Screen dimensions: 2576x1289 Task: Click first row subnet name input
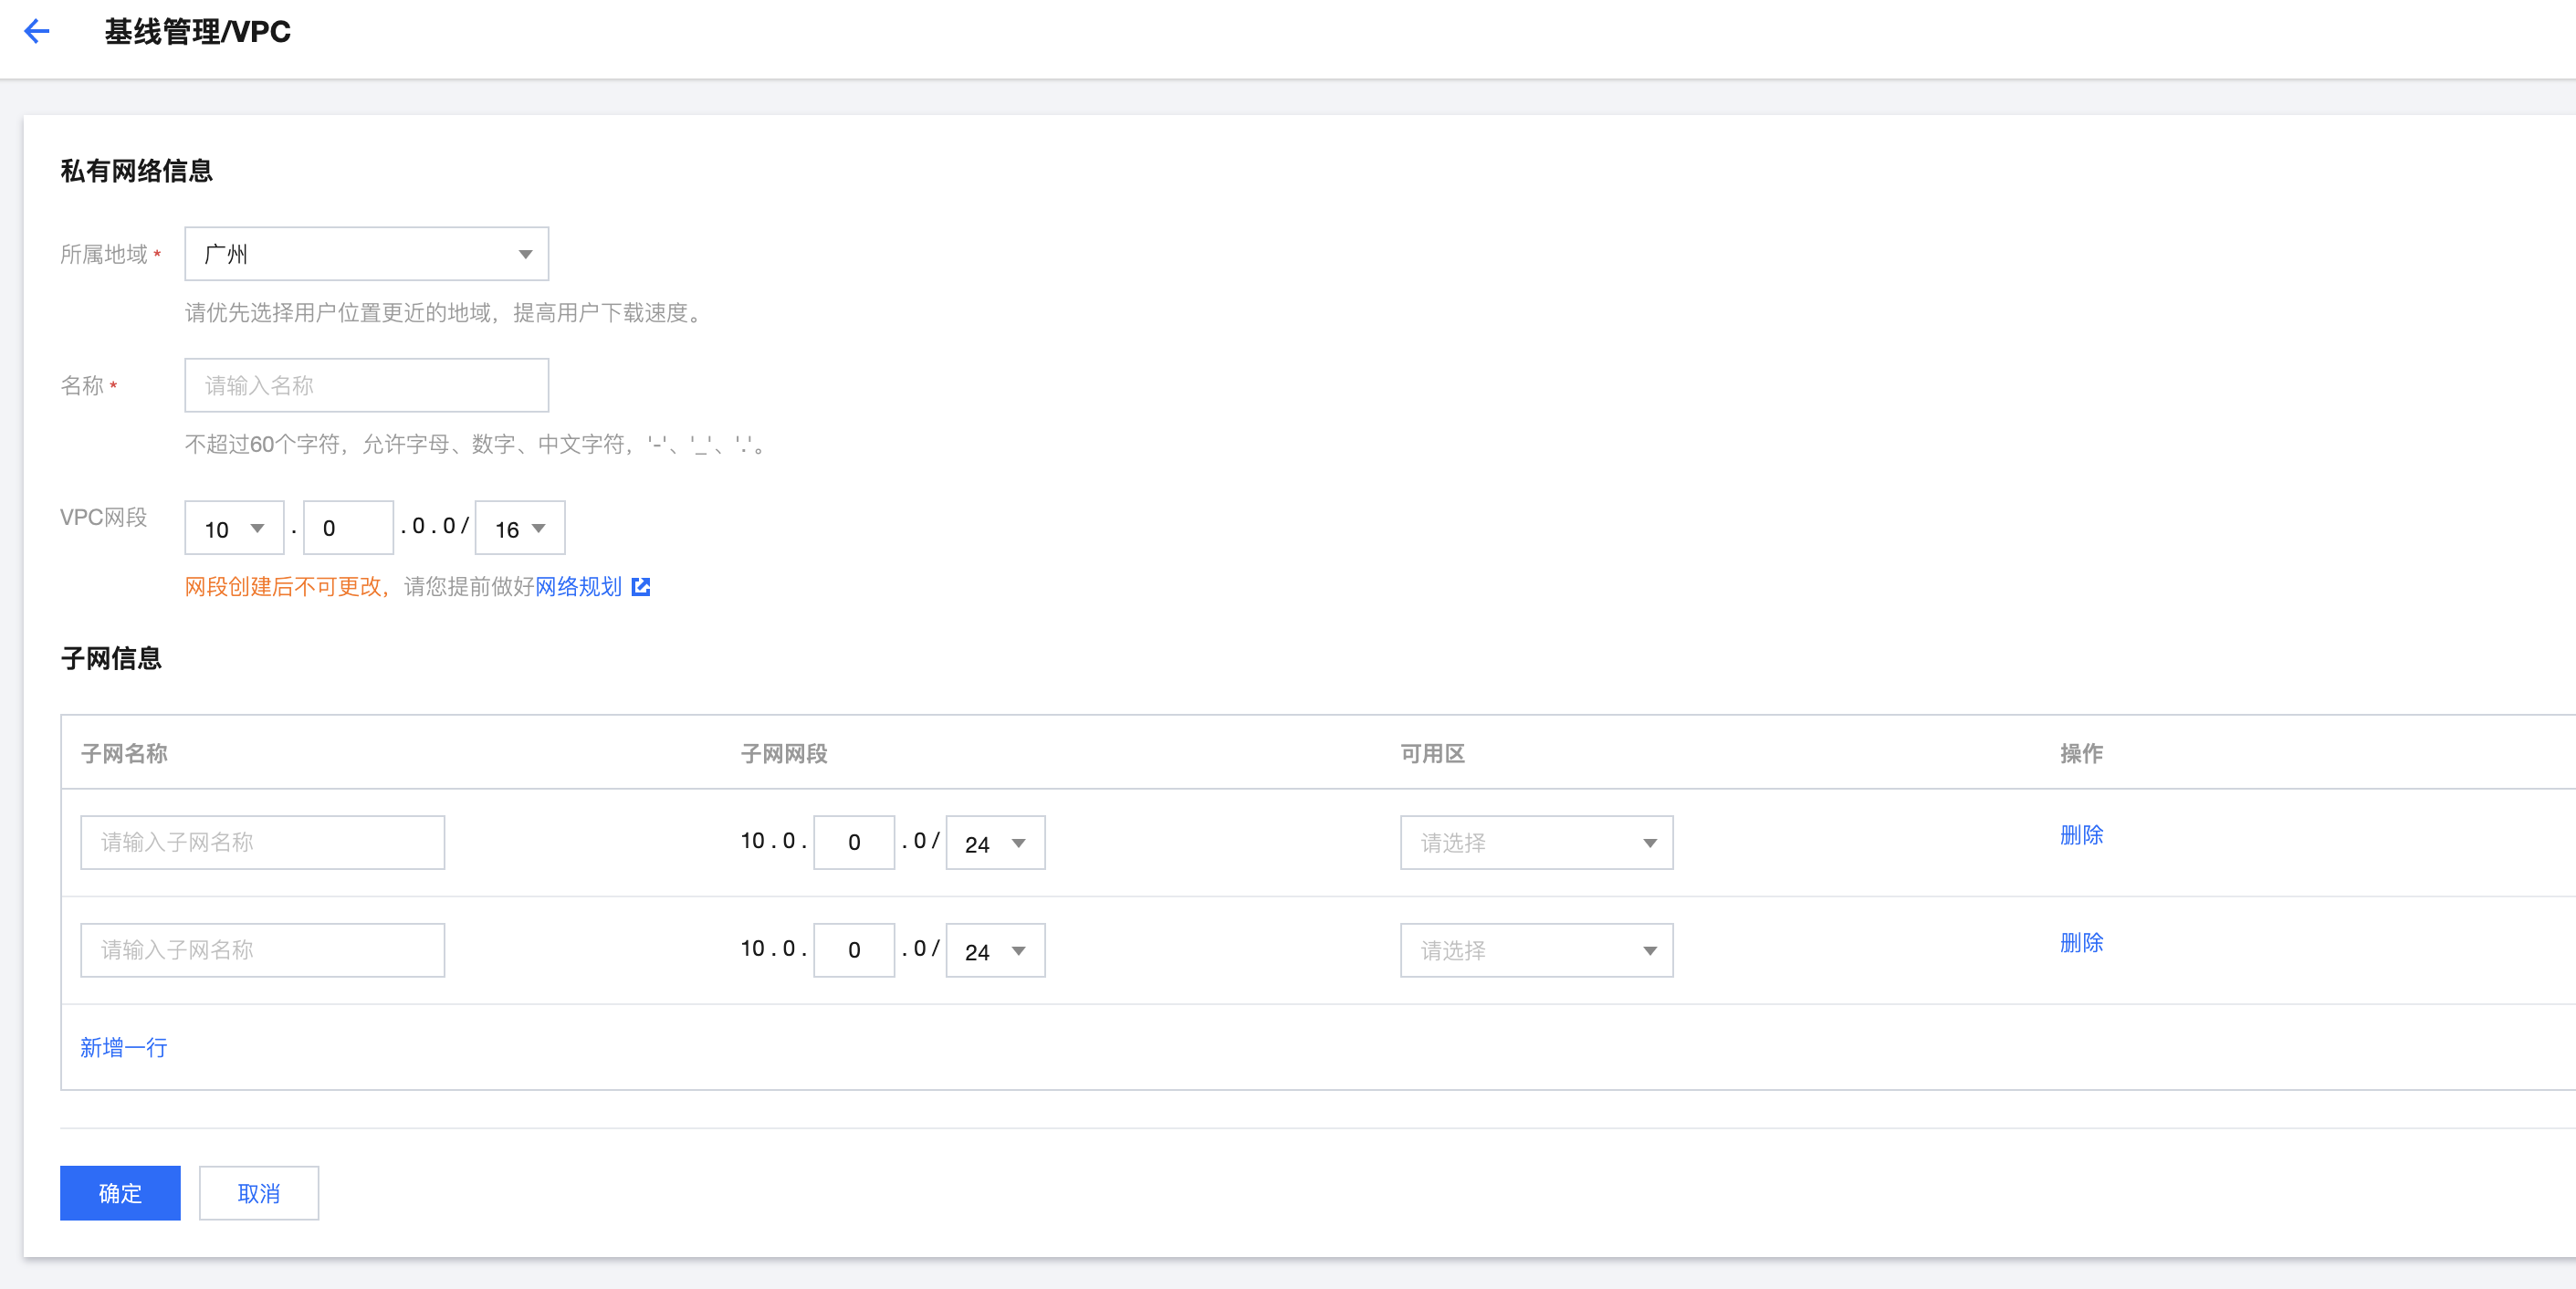point(262,842)
